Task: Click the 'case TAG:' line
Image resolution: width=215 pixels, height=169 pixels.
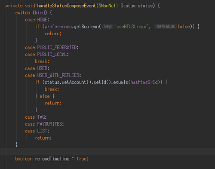Action: pos(36,117)
